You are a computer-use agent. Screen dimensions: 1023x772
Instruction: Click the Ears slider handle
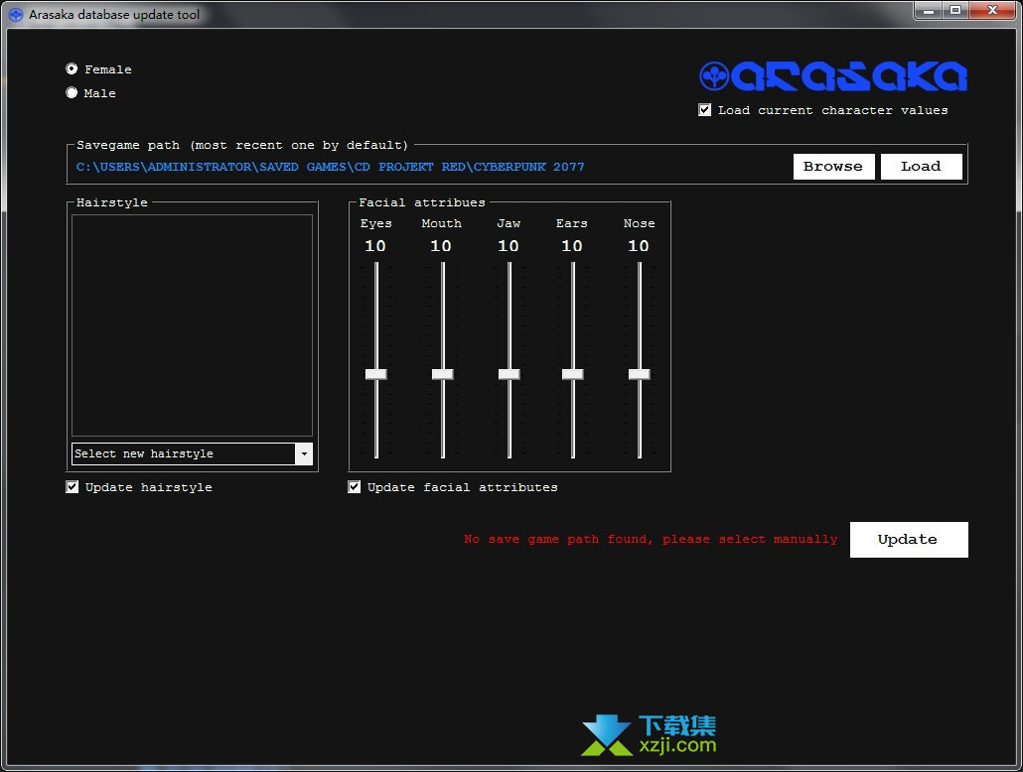coord(573,374)
